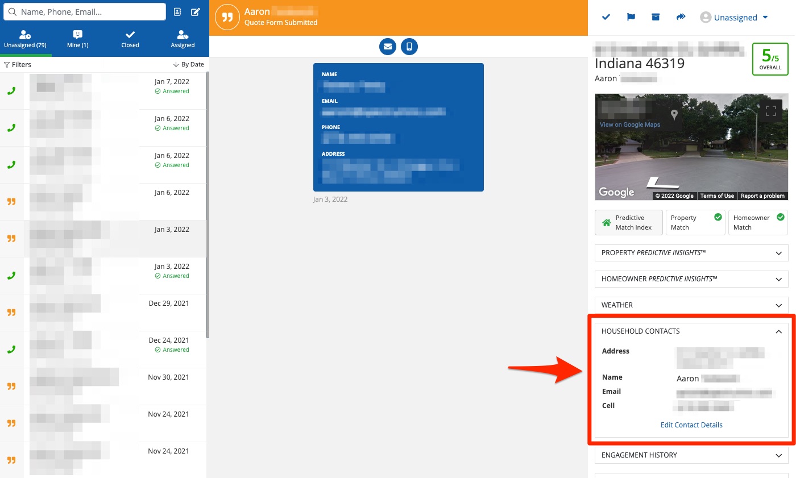Click the Edit Contact Details link
This screenshot has height=478, width=796.
pos(691,425)
